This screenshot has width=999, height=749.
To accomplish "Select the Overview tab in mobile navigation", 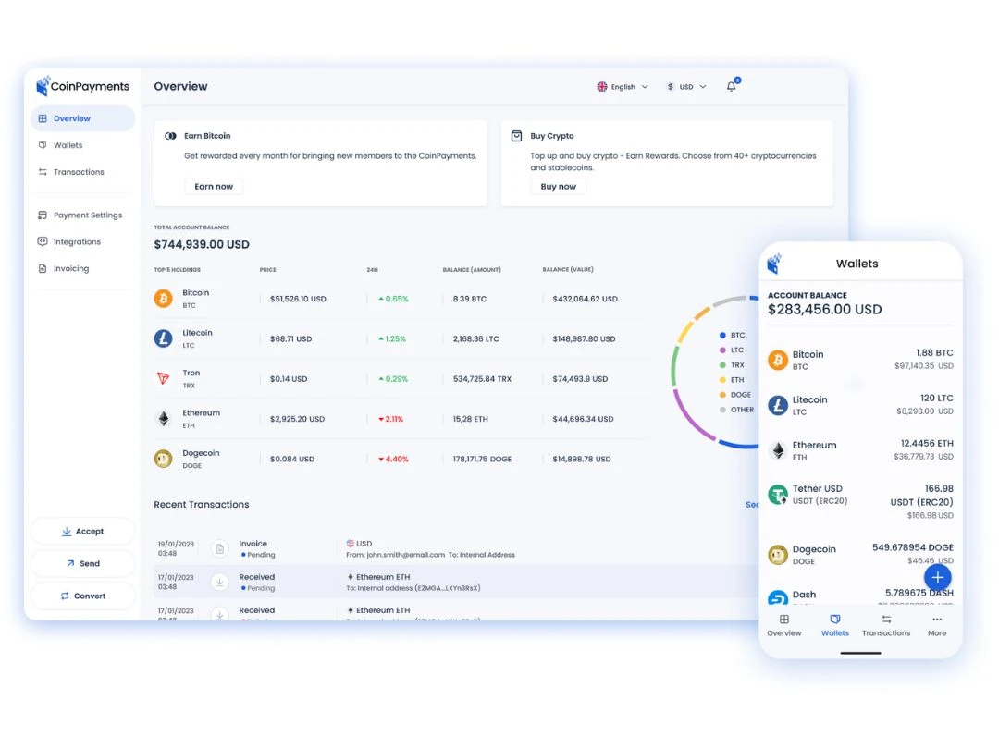I will 783,623.
